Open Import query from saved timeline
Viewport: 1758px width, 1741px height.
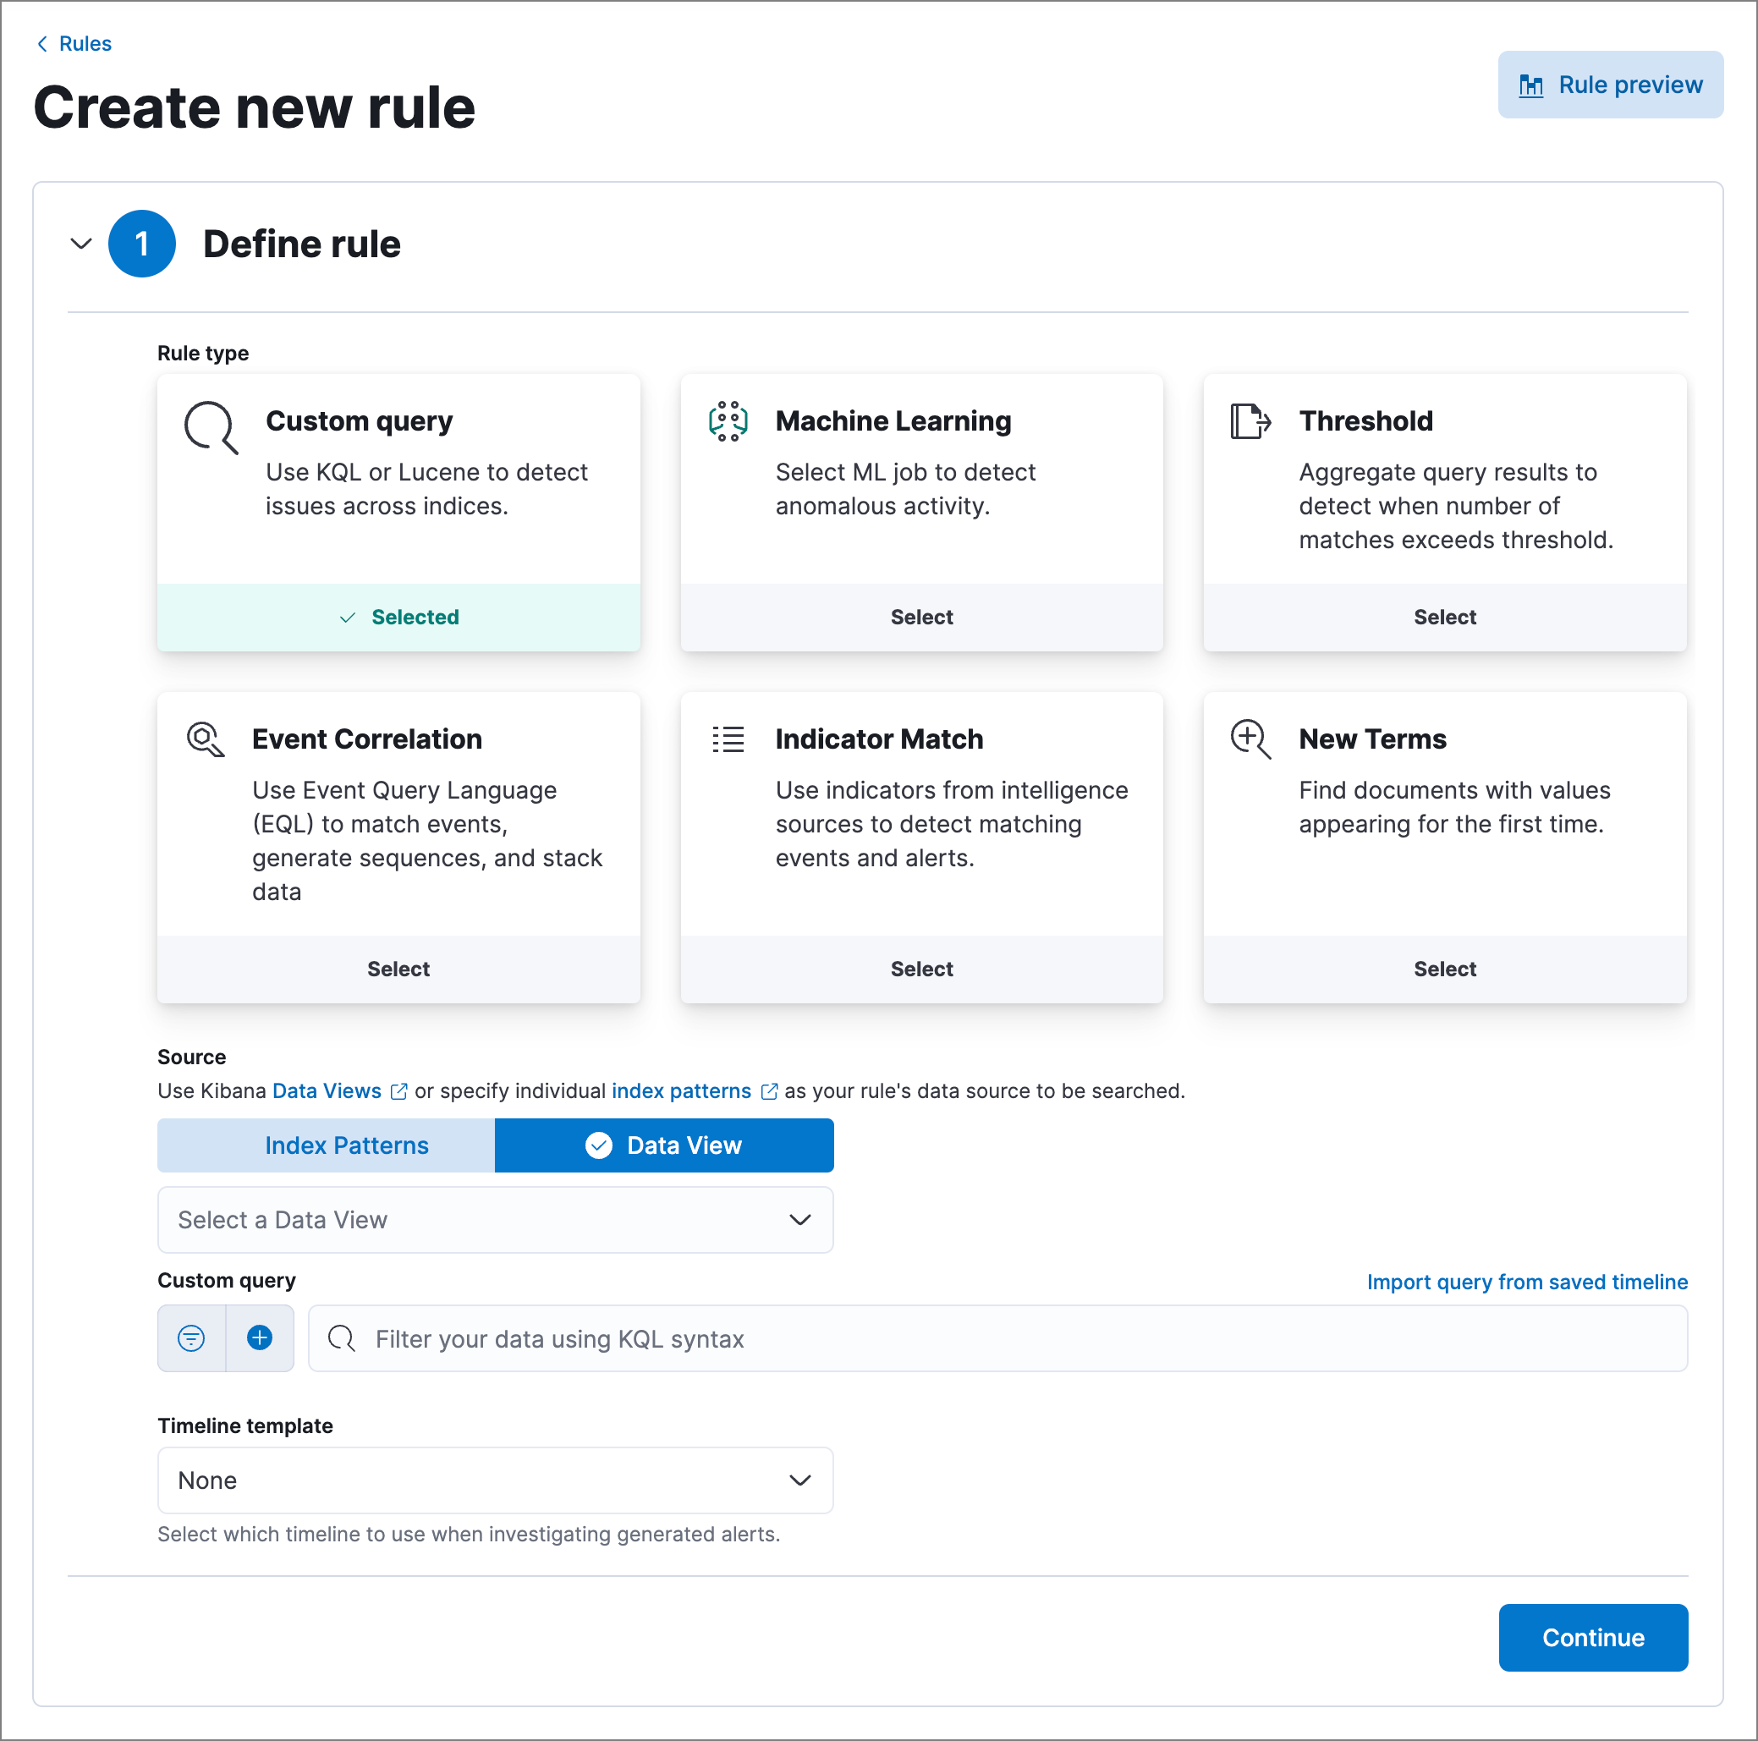point(1527,1282)
